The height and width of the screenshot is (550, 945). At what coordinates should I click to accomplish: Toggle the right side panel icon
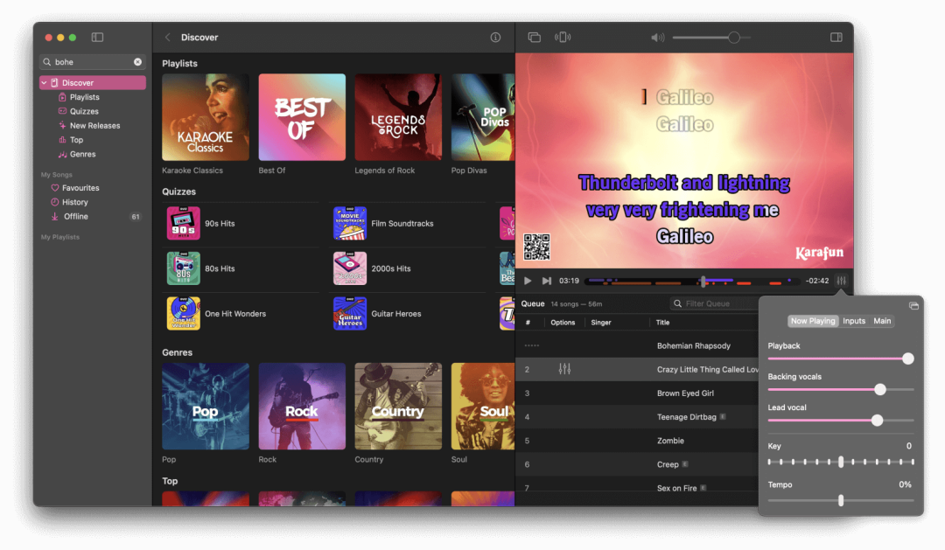pyautogui.click(x=836, y=38)
